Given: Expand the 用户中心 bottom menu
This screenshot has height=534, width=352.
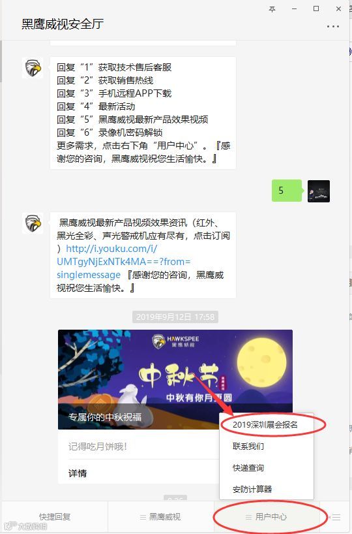Looking at the screenshot, I should (267, 517).
